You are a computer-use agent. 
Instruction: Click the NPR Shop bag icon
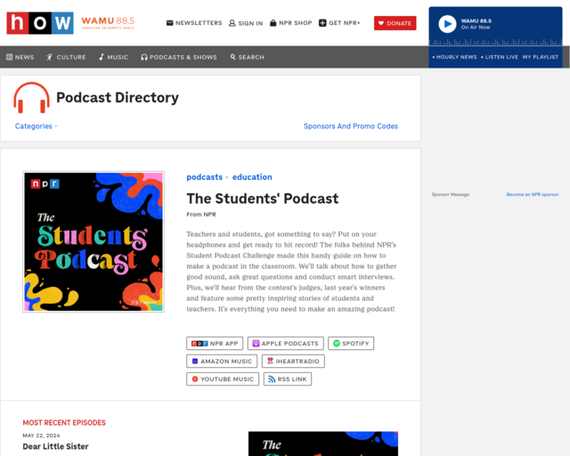click(273, 23)
